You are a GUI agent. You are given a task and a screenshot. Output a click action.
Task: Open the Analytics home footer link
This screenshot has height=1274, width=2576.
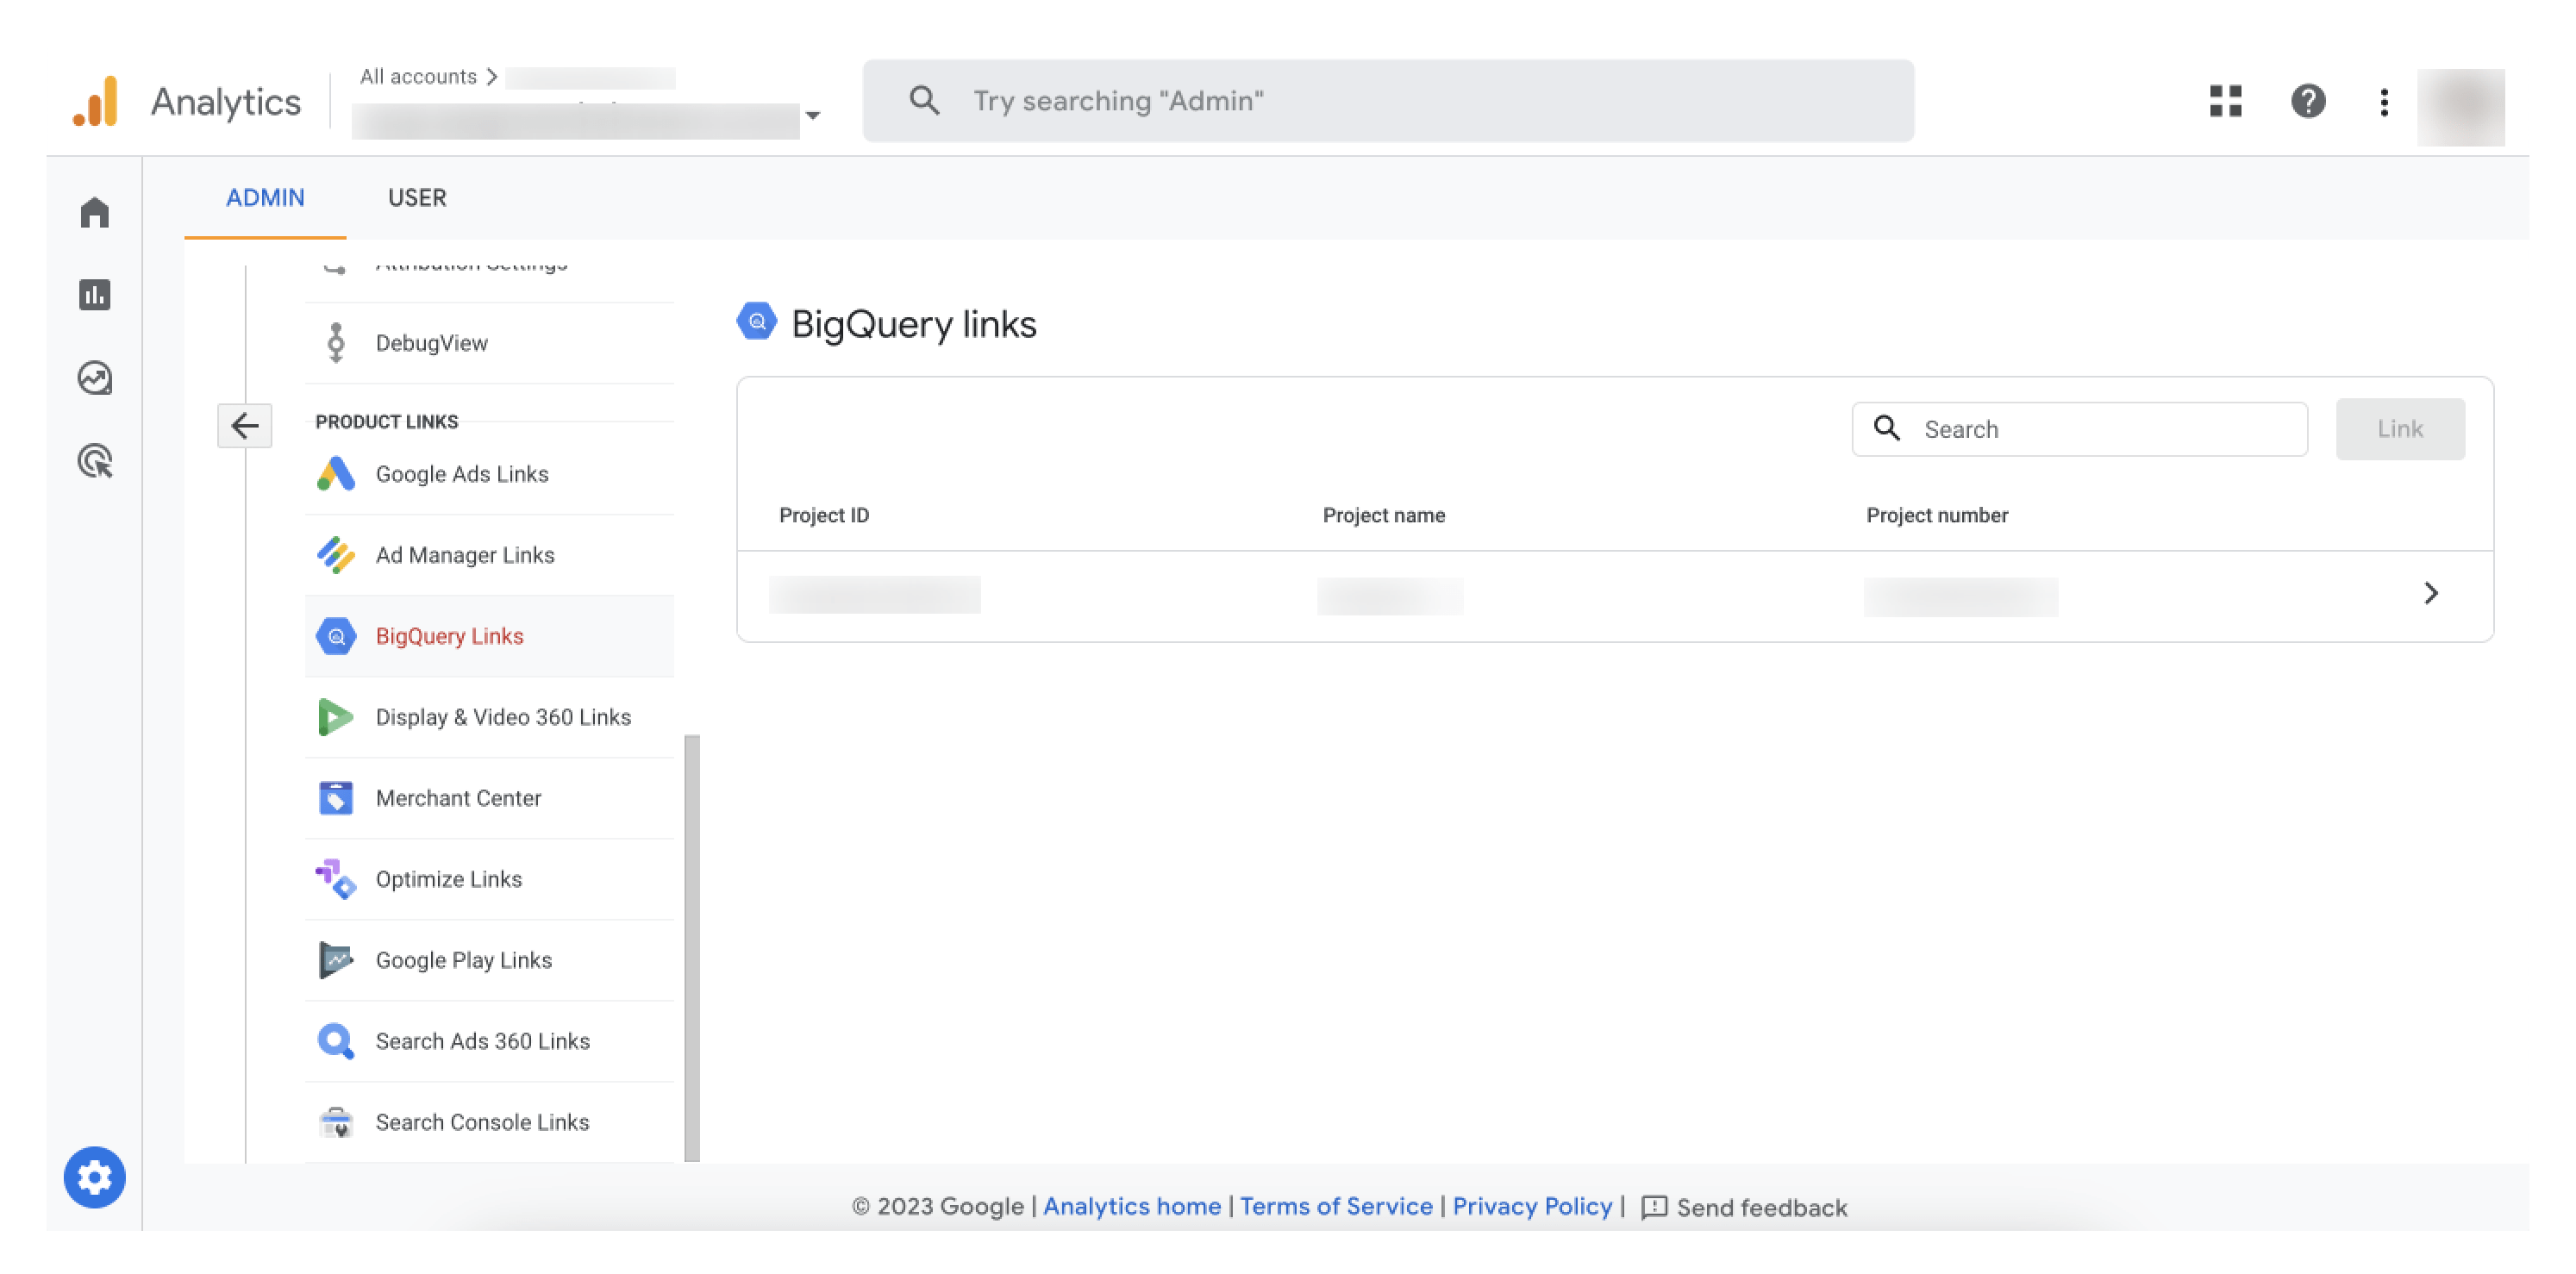(1131, 1206)
